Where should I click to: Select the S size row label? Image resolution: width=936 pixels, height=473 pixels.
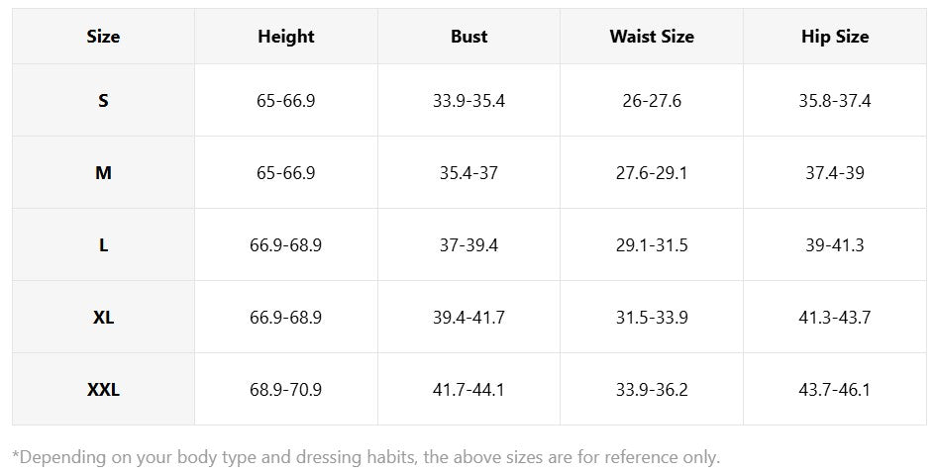coord(103,101)
